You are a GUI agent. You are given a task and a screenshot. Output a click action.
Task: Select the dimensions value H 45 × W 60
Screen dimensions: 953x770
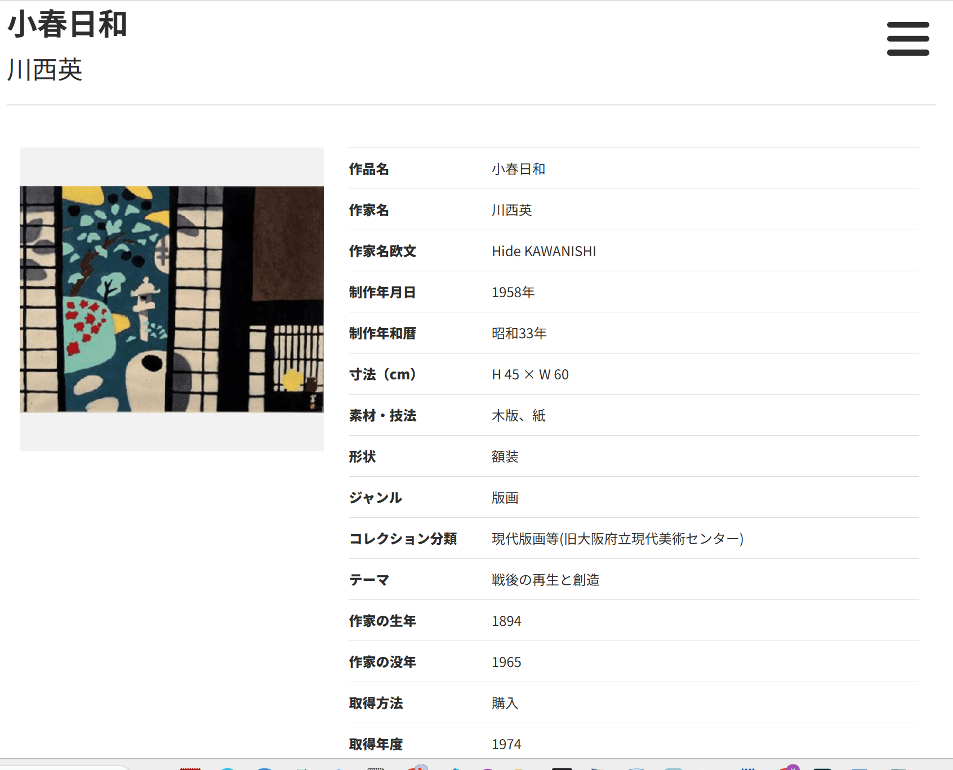[530, 374]
